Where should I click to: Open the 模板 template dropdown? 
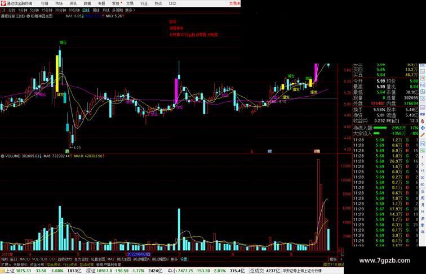pyautogui.click(x=333, y=259)
